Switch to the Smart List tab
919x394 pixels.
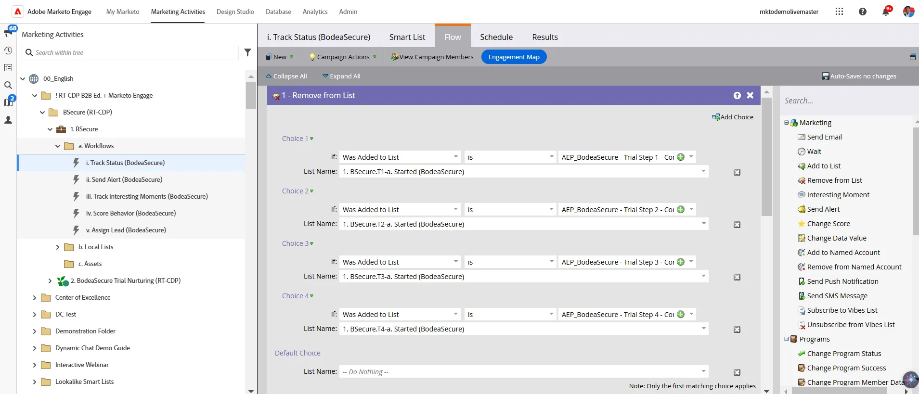(x=407, y=37)
